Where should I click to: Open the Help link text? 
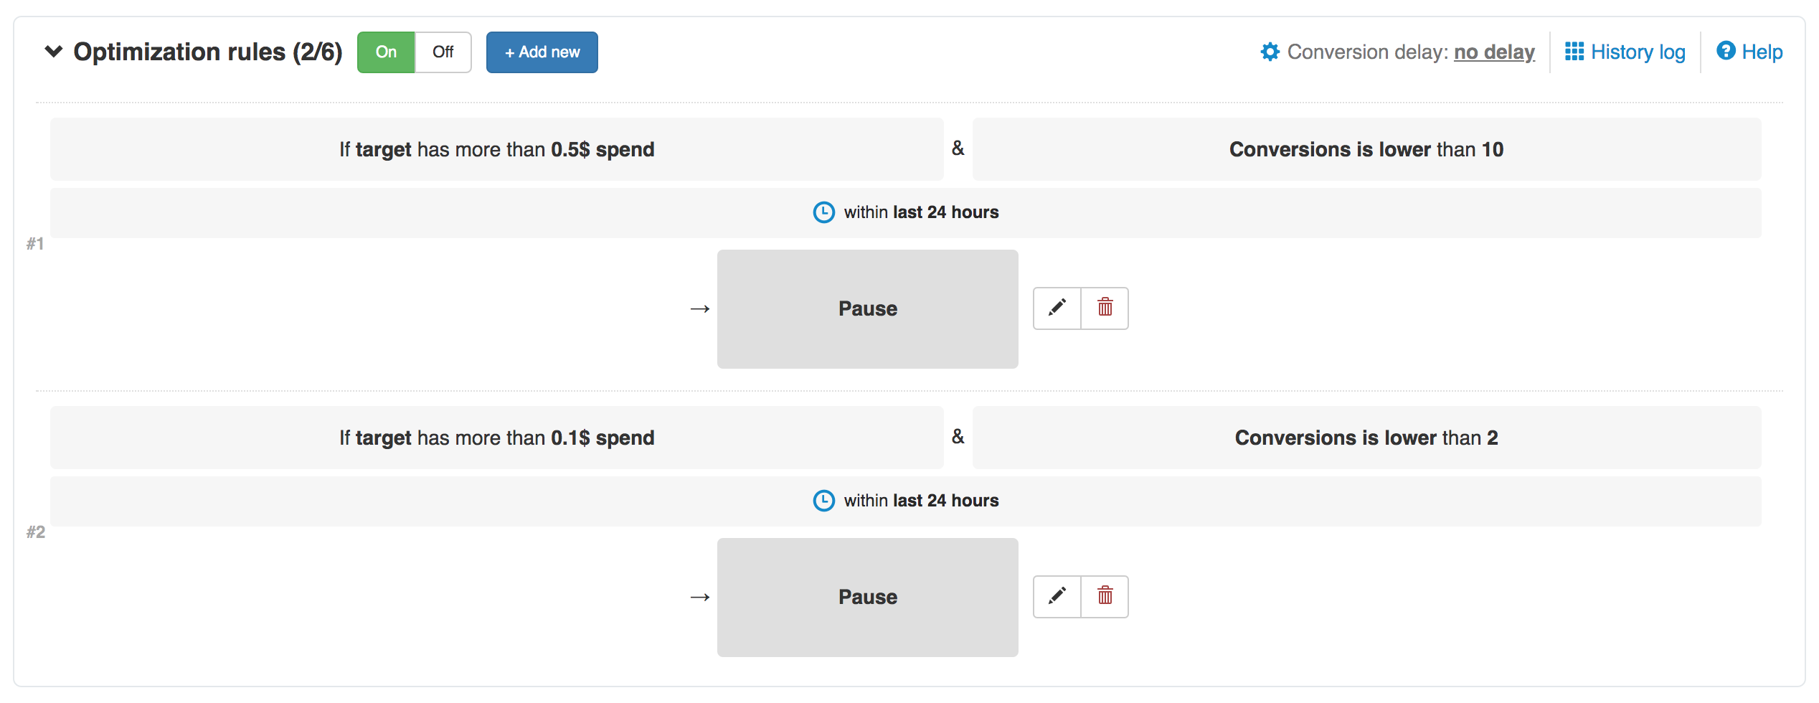tap(1762, 52)
